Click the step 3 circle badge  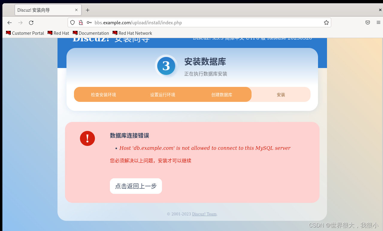point(166,66)
